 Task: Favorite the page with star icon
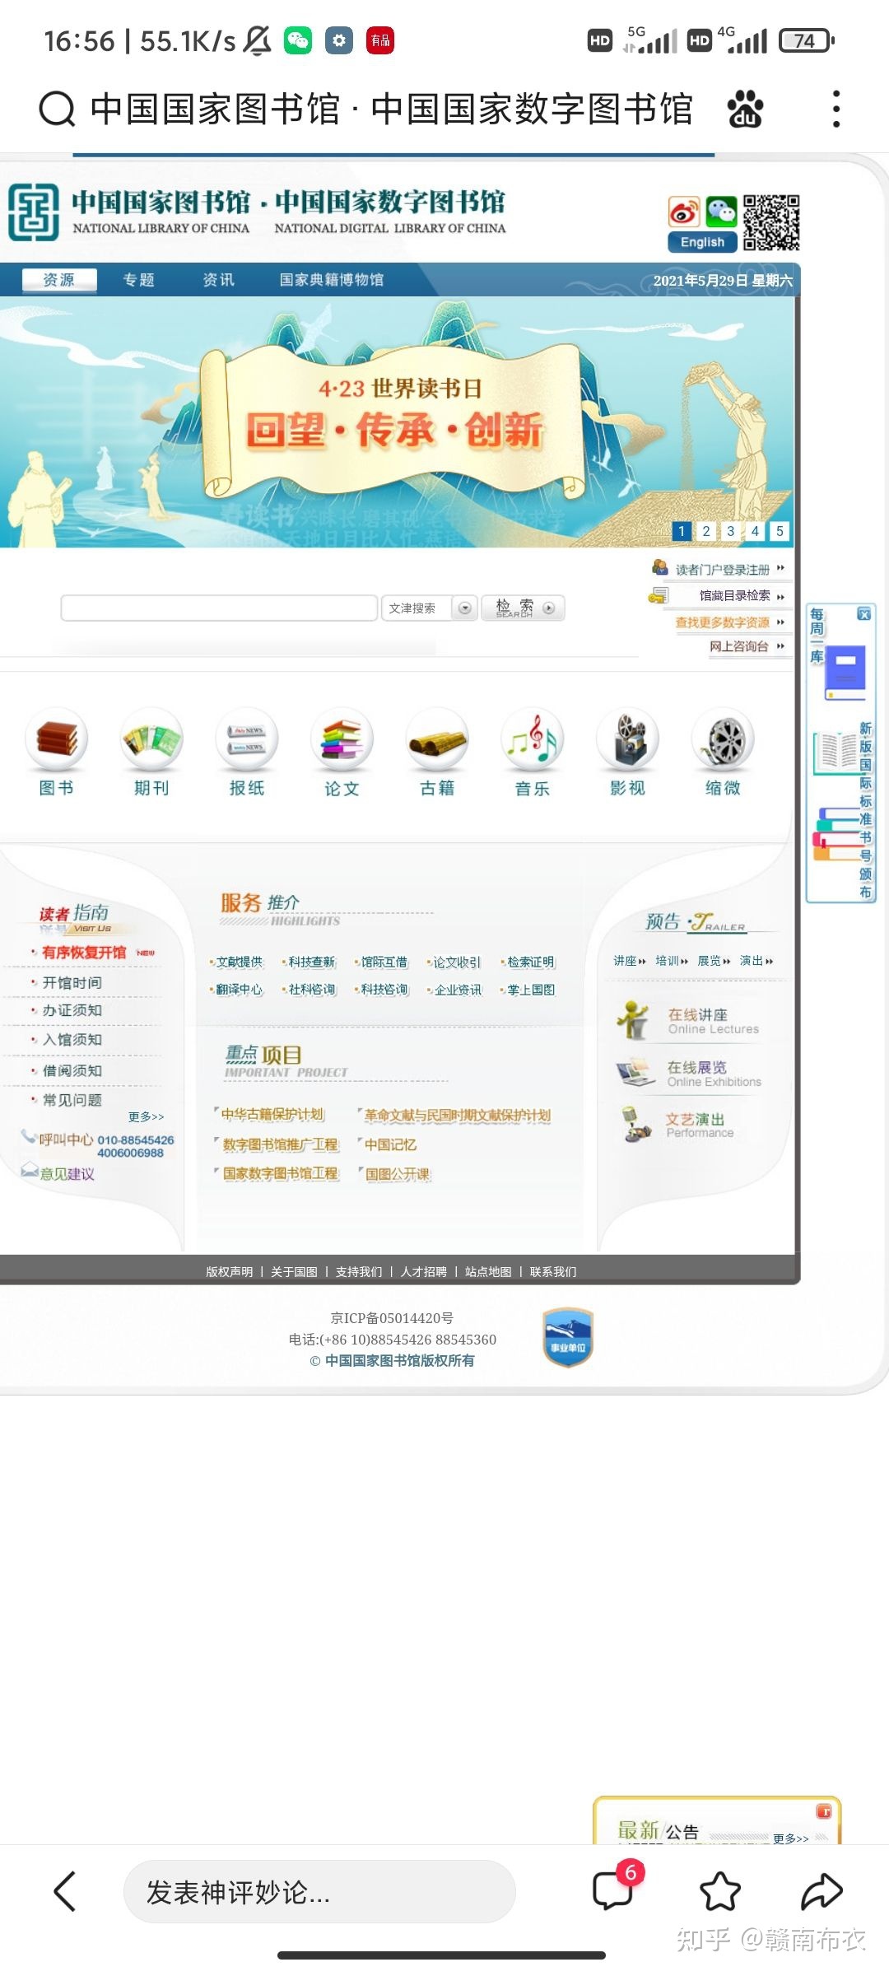point(720,1891)
